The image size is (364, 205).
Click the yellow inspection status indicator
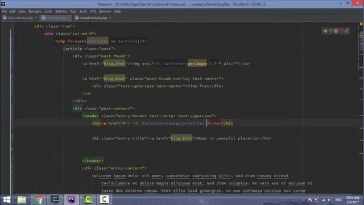[x=361, y=24]
